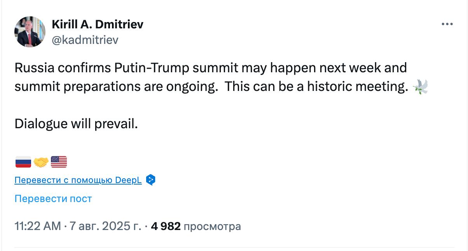This screenshot has width=468, height=251.
Task: Click the display name Kirill A. Dmitriev
Action: [x=98, y=24]
